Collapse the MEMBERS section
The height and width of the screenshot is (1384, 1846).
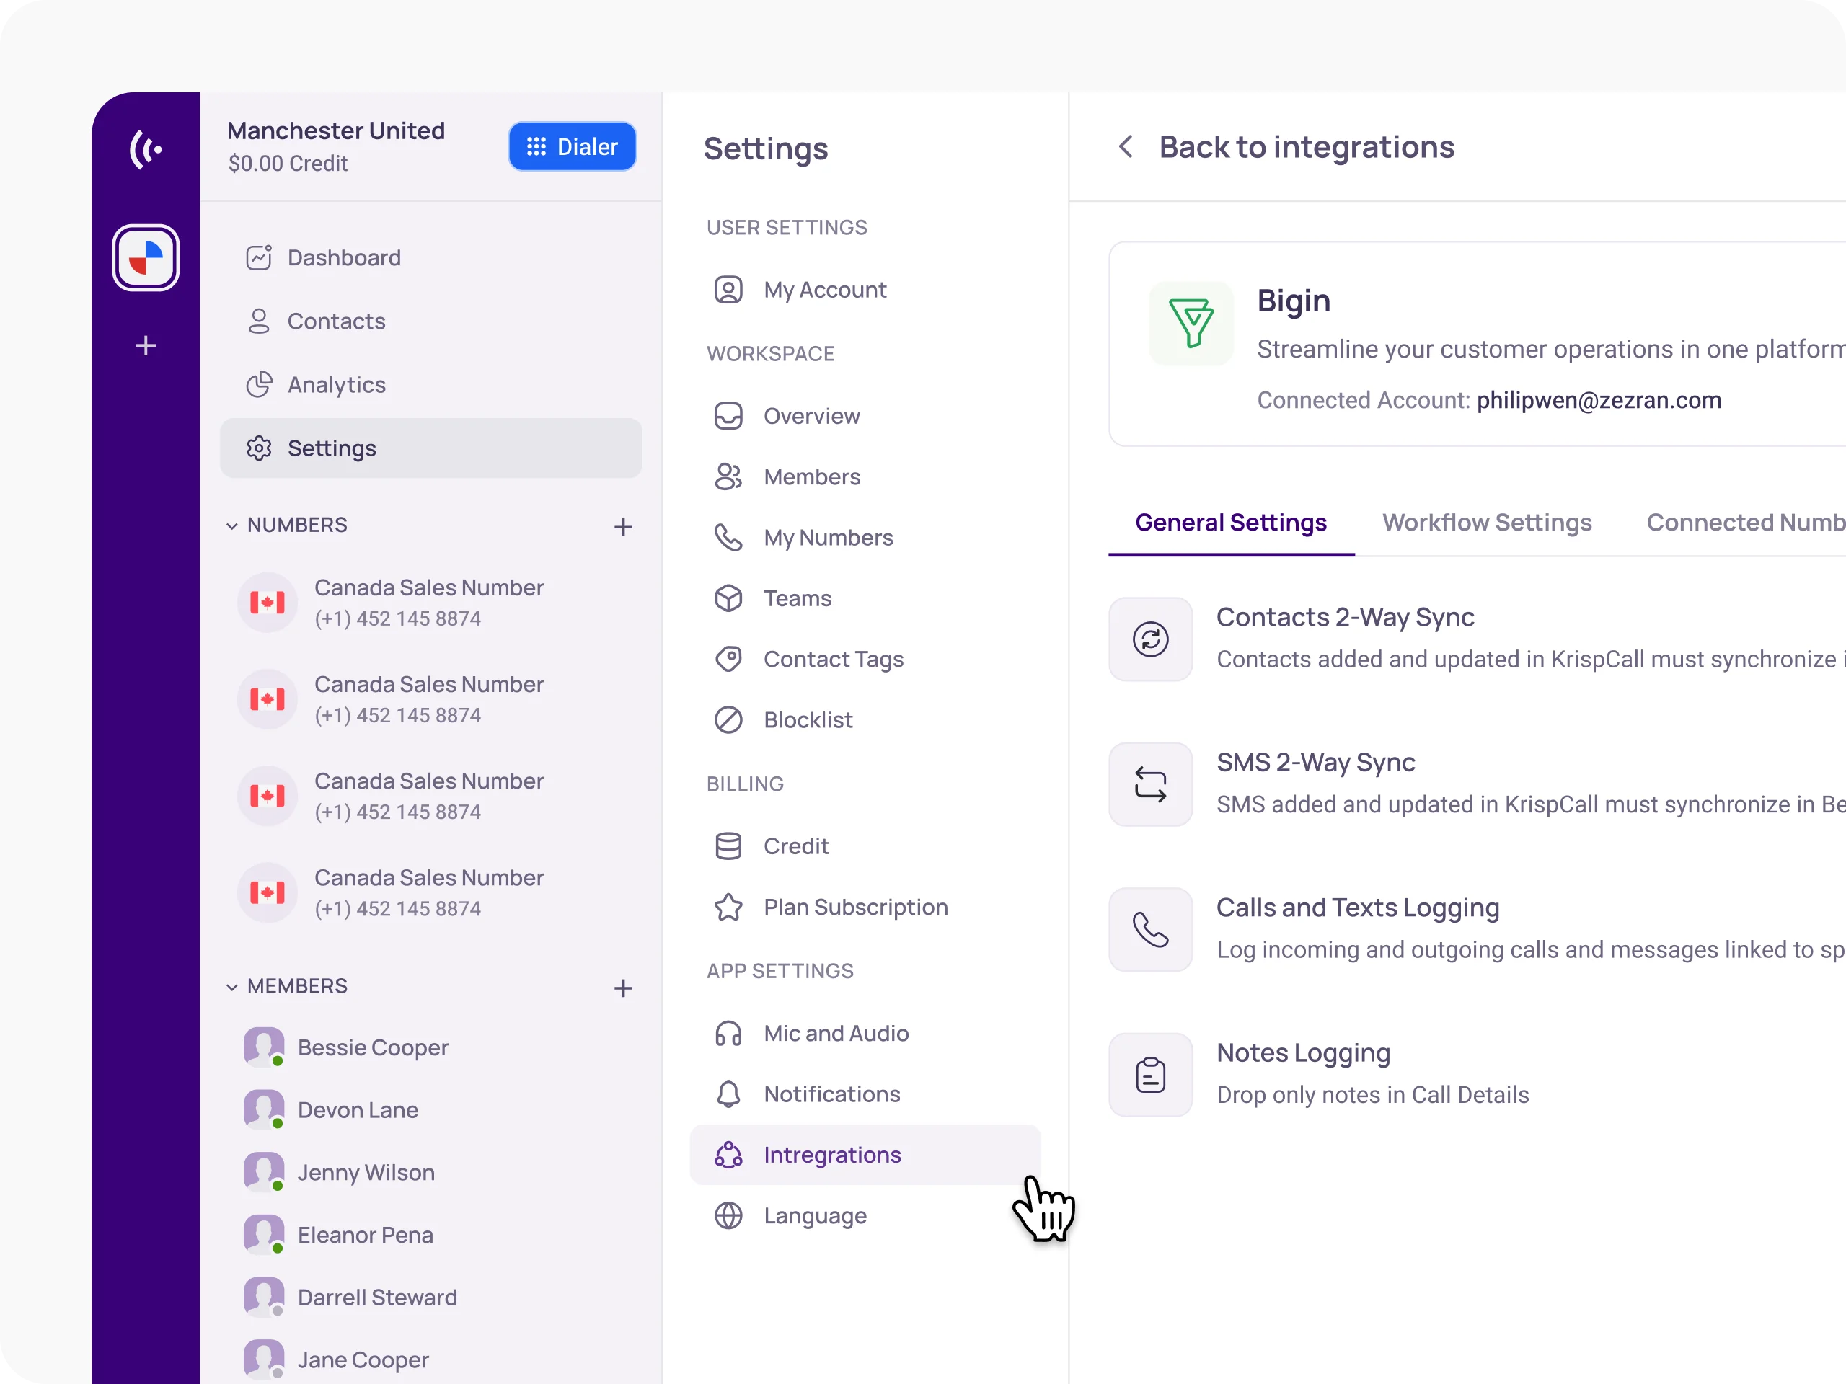(x=232, y=987)
